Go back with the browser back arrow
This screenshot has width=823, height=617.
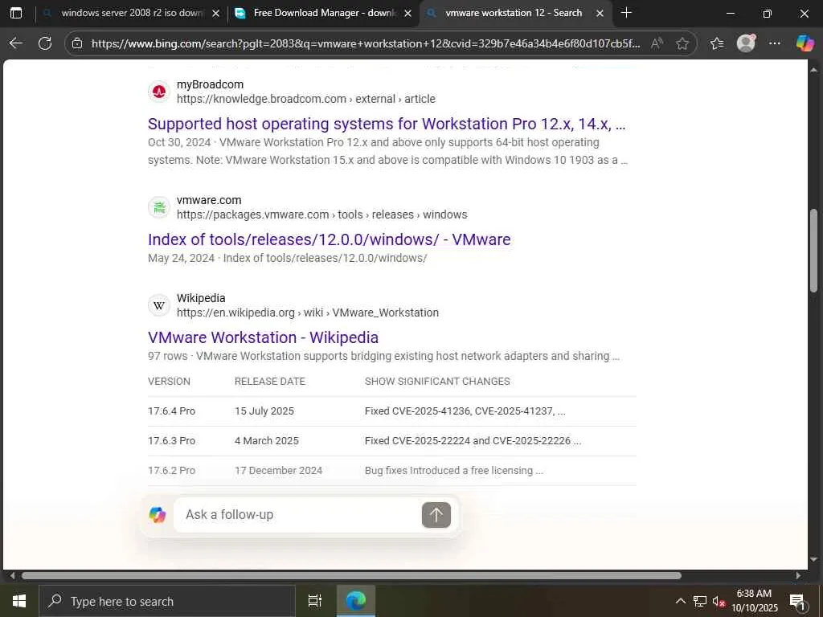pos(16,43)
